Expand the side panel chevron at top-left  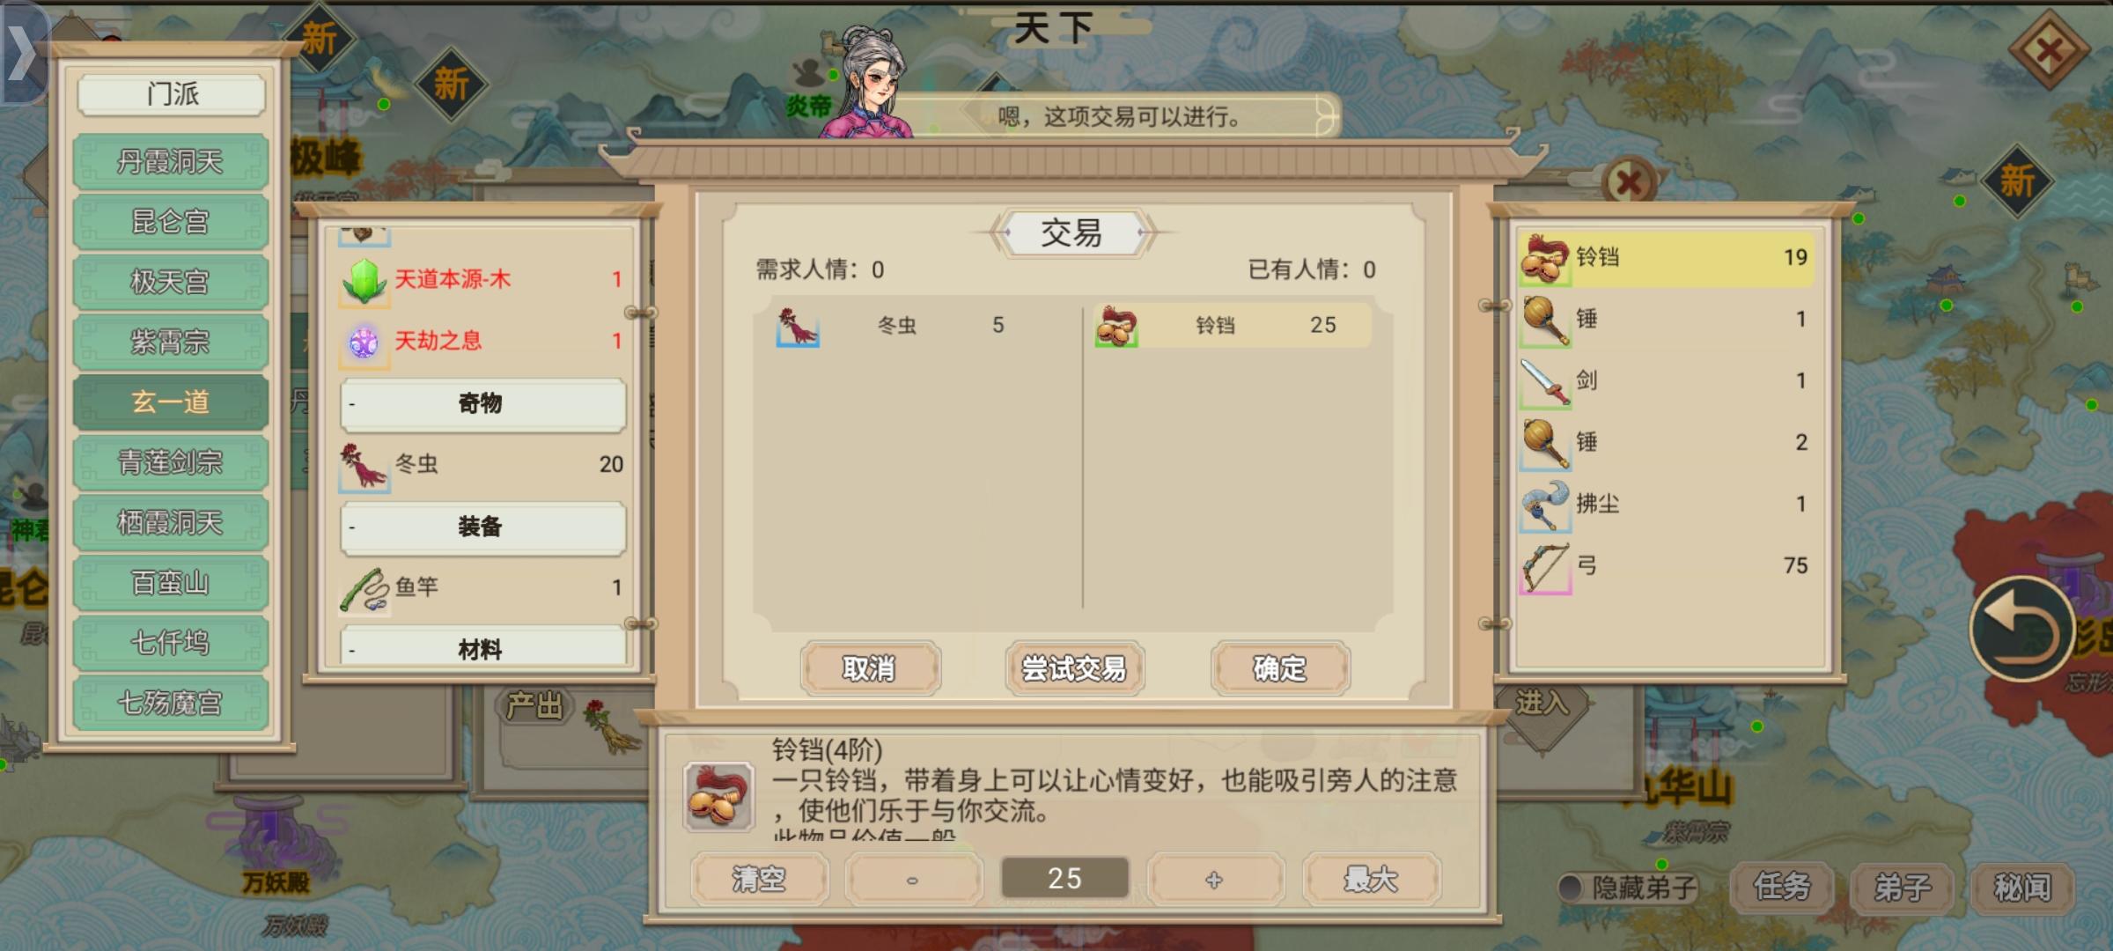click(23, 53)
